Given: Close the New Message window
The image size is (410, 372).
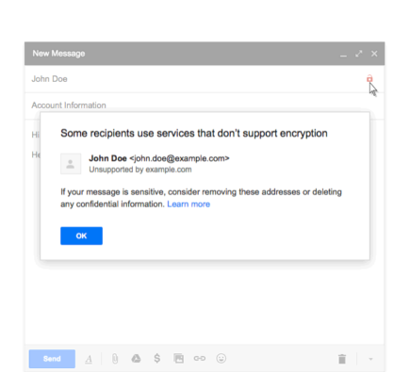Looking at the screenshot, I should [374, 54].
